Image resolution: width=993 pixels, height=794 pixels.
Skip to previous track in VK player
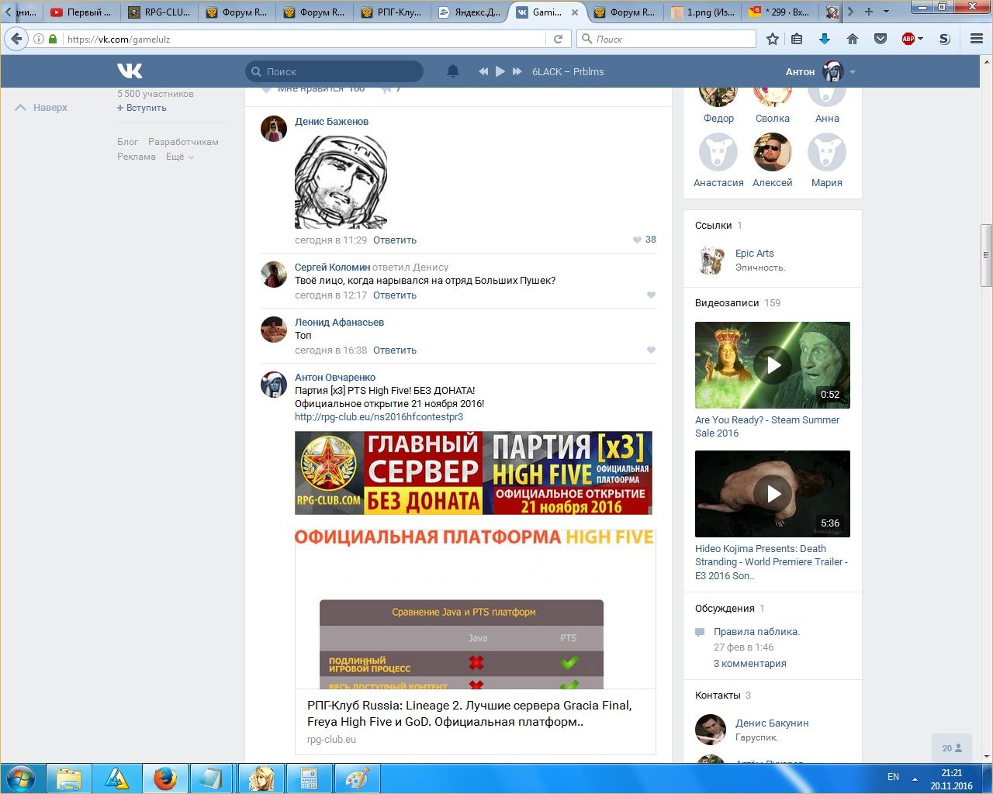click(483, 71)
